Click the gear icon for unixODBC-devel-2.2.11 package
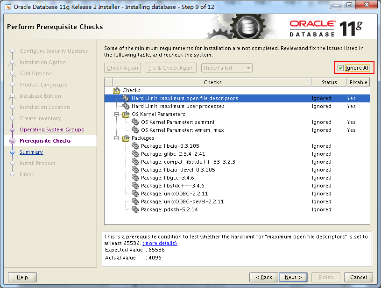Screen dimensions: 381x288 tap(135, 202)
